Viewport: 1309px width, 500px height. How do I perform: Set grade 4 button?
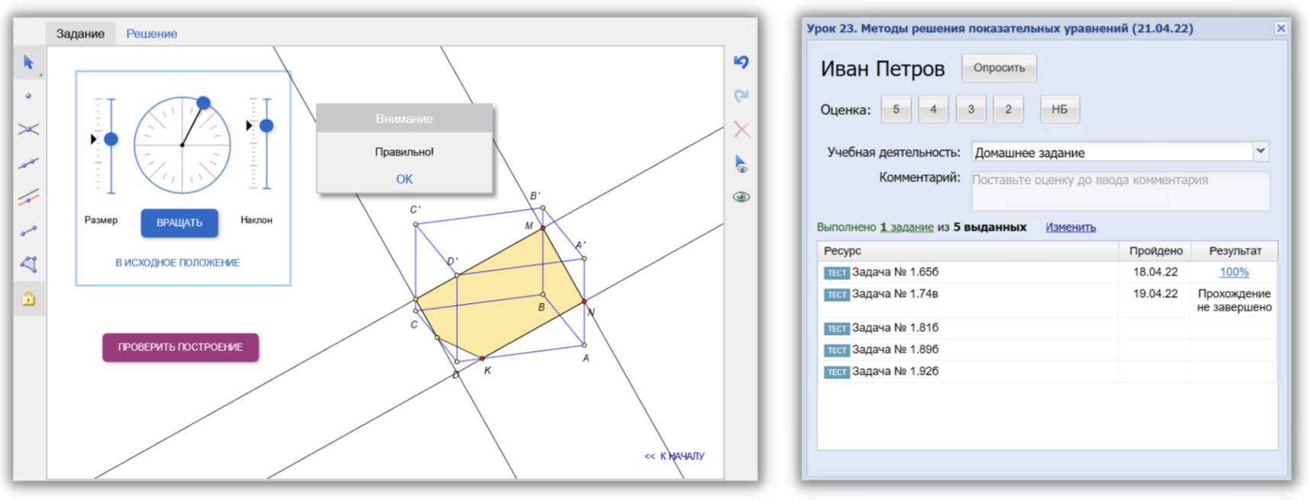tap(933, 109)
